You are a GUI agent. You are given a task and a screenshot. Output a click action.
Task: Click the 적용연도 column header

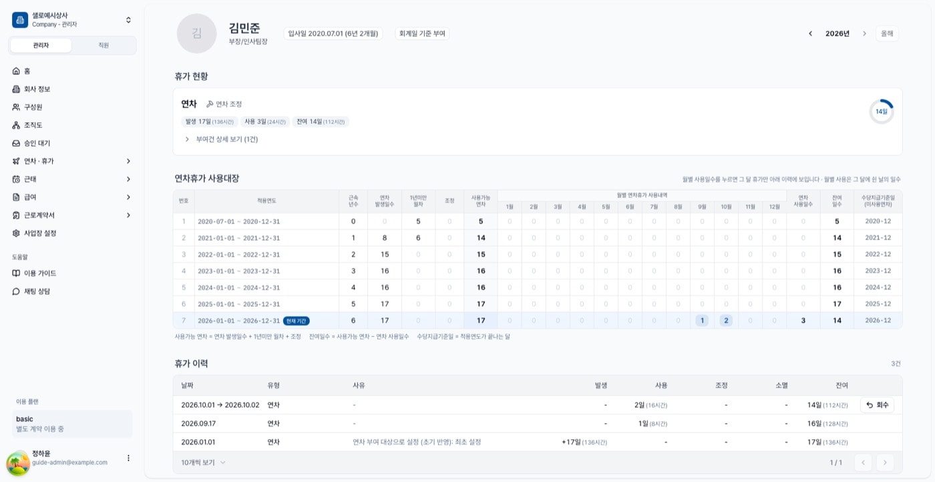[x=266, y=201]
